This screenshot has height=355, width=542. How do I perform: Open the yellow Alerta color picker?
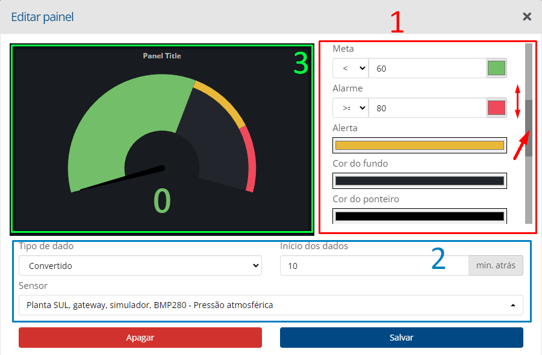[x=419, y=145]
